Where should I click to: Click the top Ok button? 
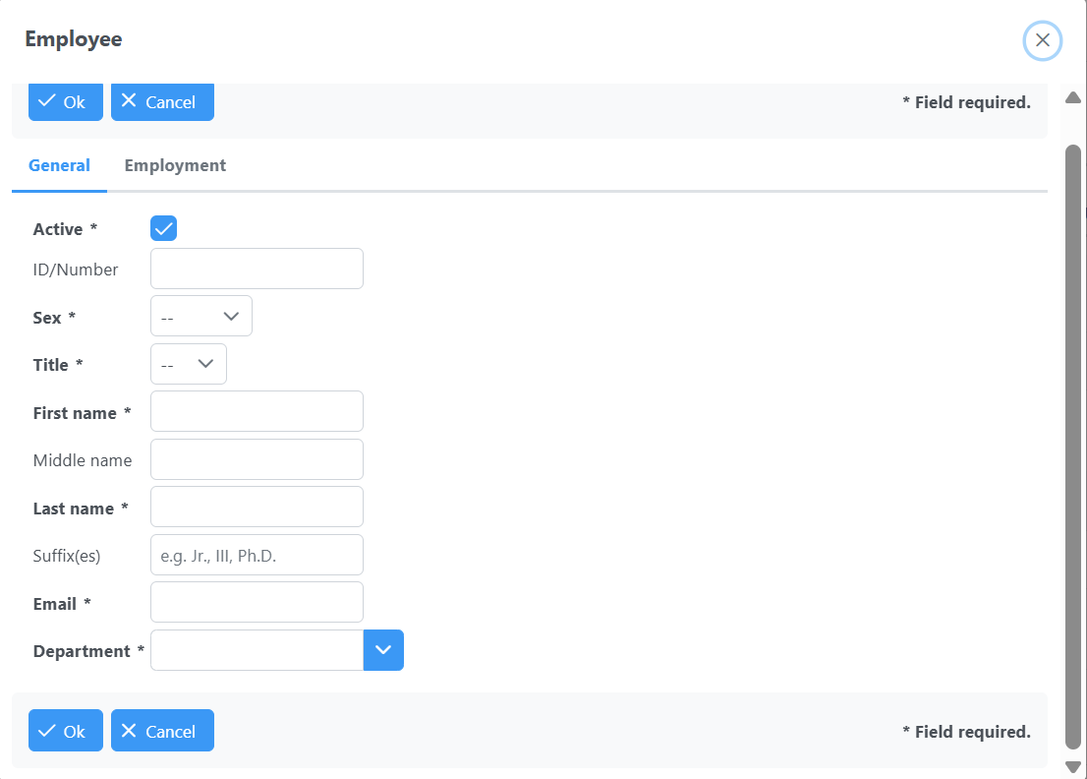(66, 102)
